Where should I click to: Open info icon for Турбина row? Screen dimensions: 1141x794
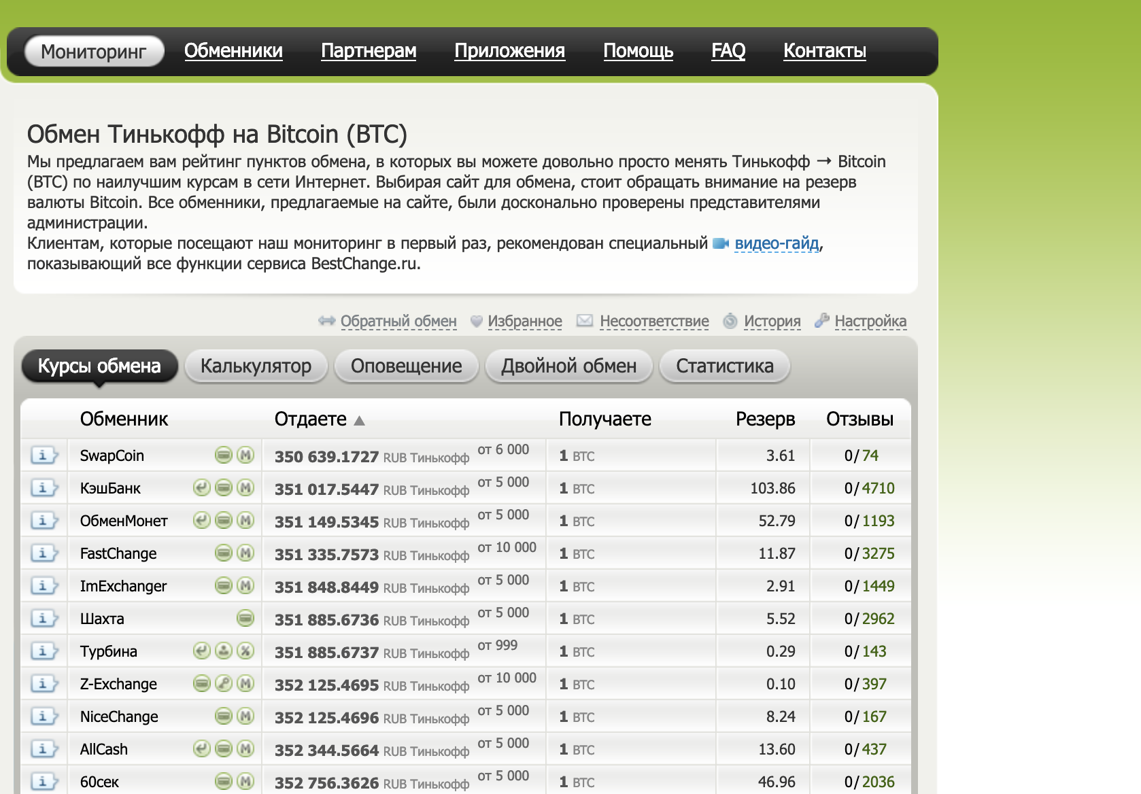tap(44, 651)
